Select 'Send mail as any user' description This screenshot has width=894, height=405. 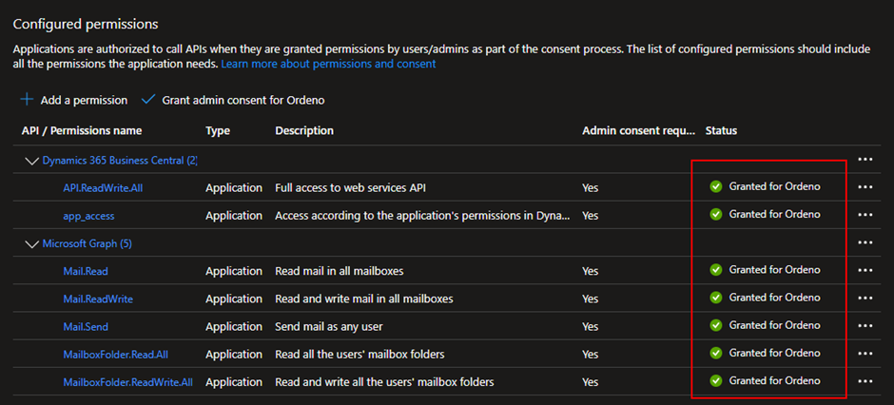pyautogui.click(x=329, y=327)
